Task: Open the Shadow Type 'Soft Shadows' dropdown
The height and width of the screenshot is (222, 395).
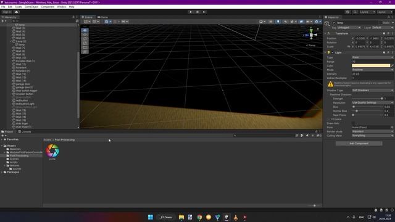Action: (x=373, y=91)
